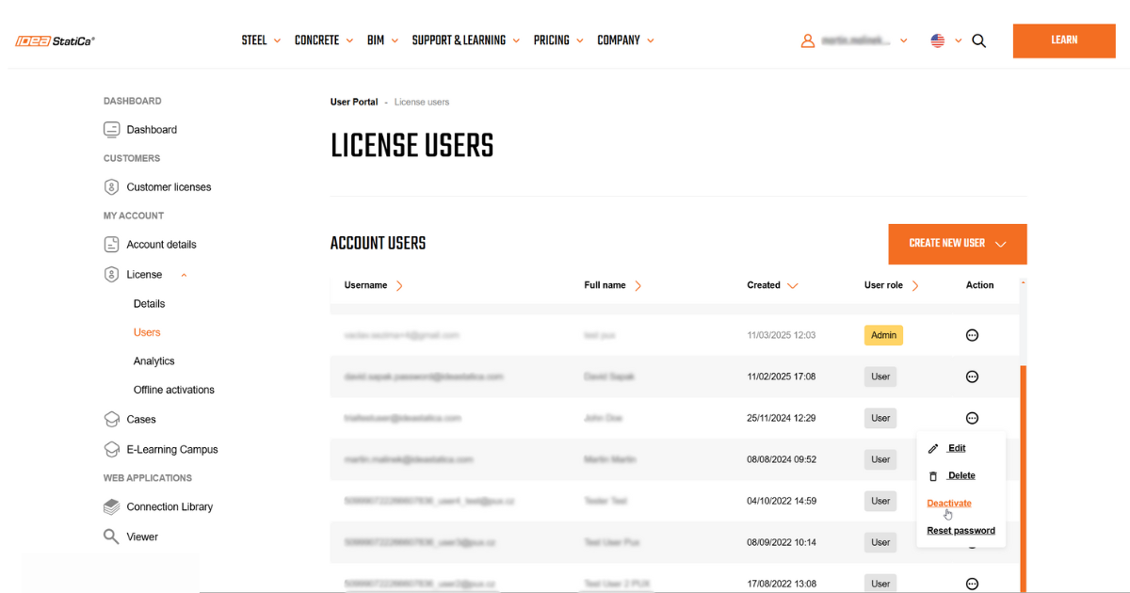Click the Customer licenses shield icon
1130x593 pixels.
(x=111, y=187)
